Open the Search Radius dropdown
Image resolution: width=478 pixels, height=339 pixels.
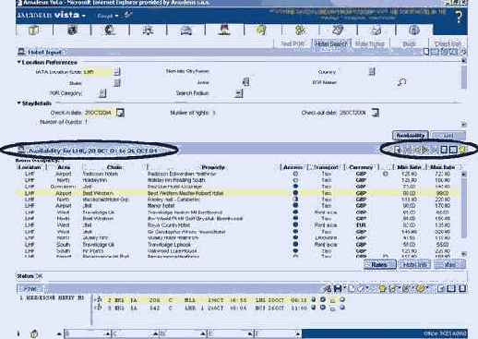pyautogui.click(x=239, y=93)
